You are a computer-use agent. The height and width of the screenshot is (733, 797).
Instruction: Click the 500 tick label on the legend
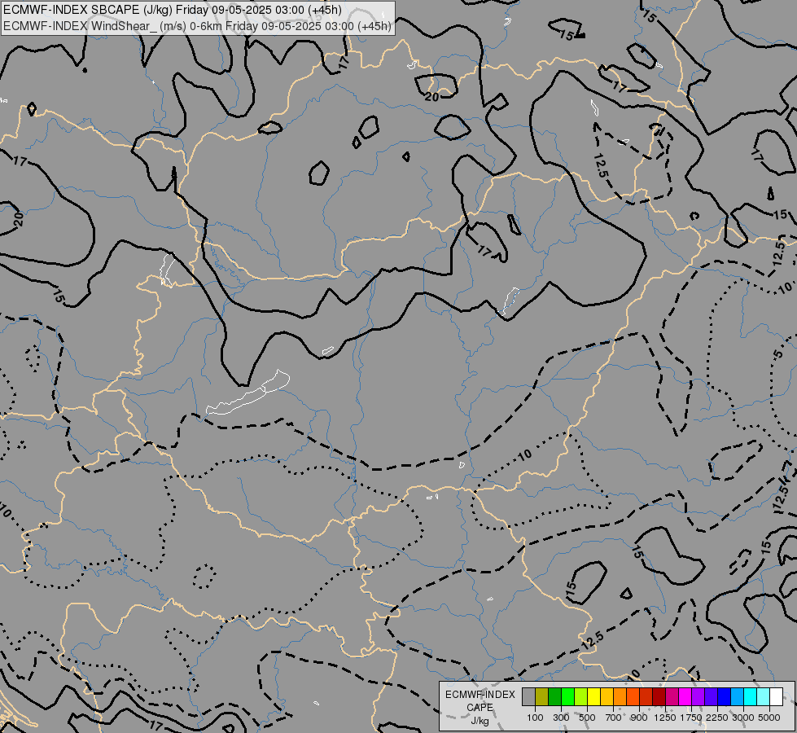click(587, 718)
